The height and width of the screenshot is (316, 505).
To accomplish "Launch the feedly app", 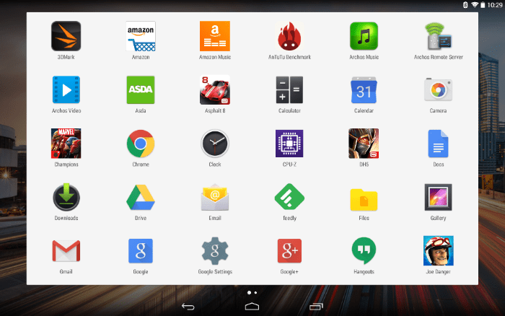I will click(289, 197).
